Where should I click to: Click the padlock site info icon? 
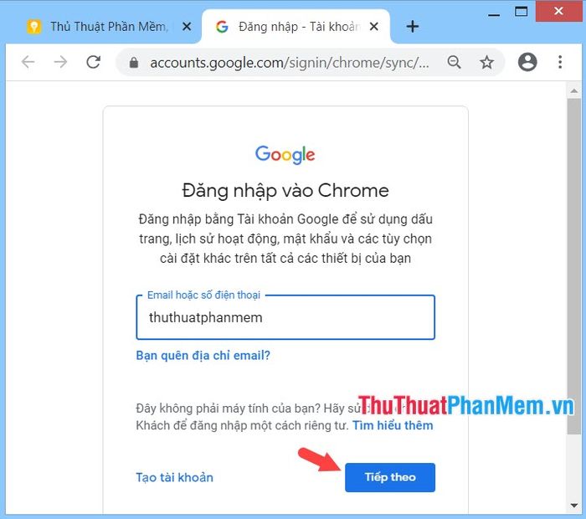point(134,63)
